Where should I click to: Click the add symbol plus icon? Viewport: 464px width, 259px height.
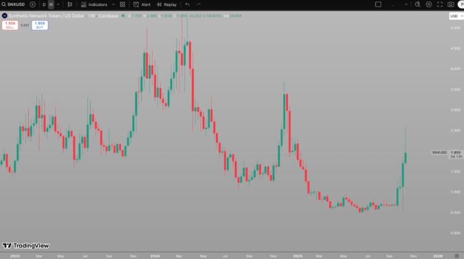point(32,4)
